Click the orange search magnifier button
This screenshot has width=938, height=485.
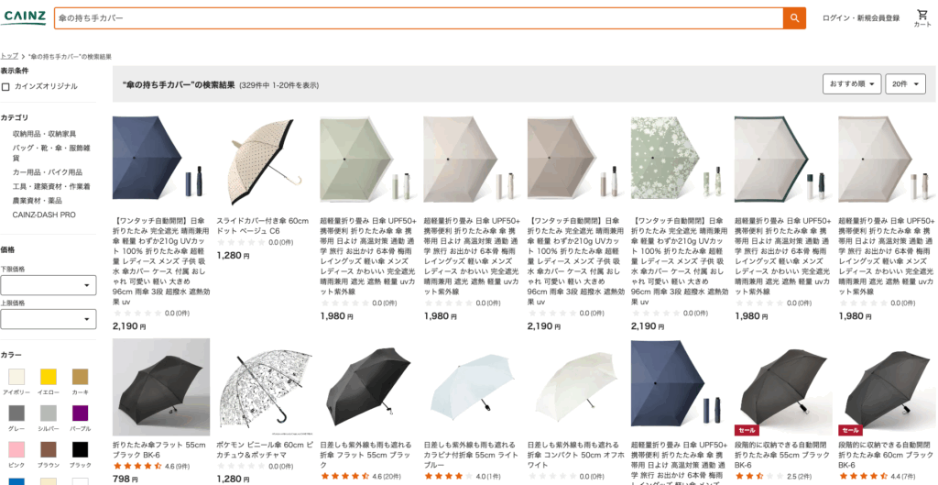[x=794, y=18]
